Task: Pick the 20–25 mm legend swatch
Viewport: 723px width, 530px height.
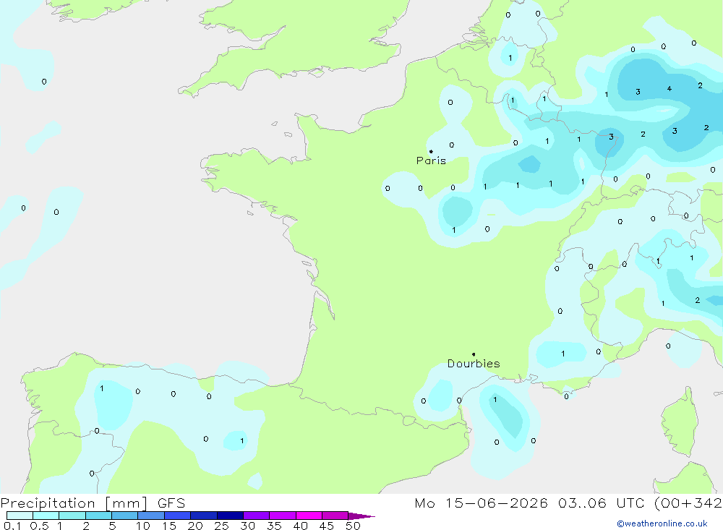Action: [204, 516]
